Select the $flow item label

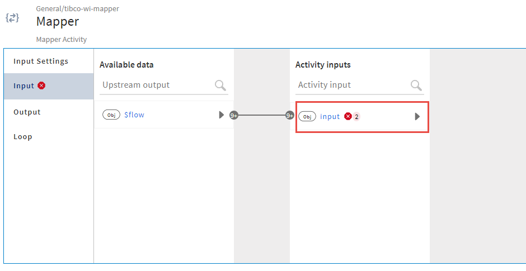pos(134,115)
